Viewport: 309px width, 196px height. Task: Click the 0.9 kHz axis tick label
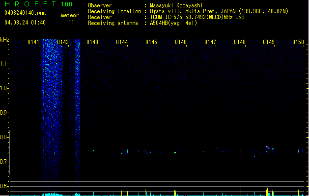[x=4, y=113]
